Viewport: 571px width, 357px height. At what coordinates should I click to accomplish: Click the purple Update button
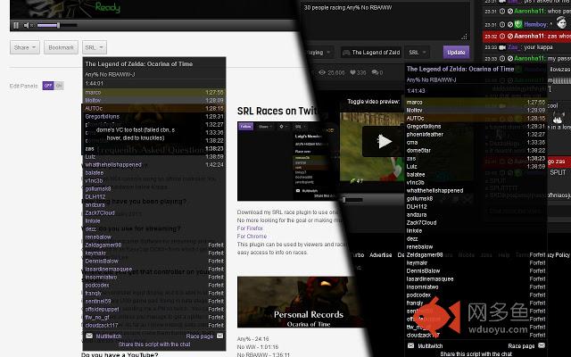[456, 53]
